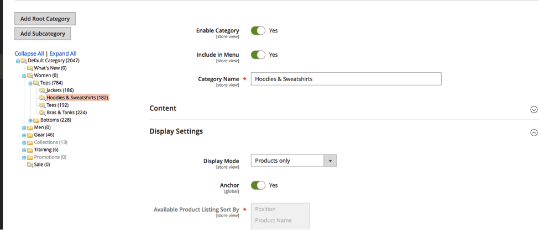
Task: Click the Add Root Category button
Action: click(45, 19)
